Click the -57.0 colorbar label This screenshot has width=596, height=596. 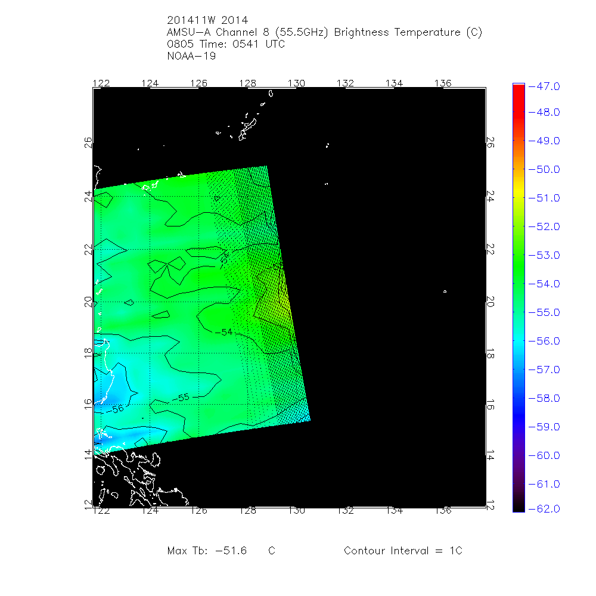(544, 370)
